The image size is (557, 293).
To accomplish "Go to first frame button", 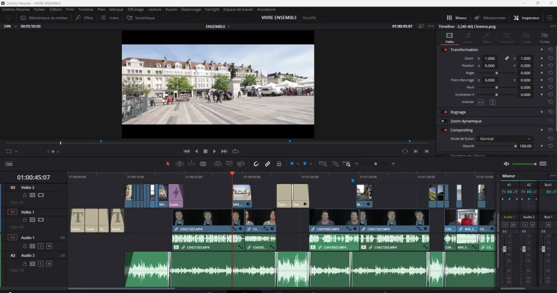I will click(x=187, y=151).
